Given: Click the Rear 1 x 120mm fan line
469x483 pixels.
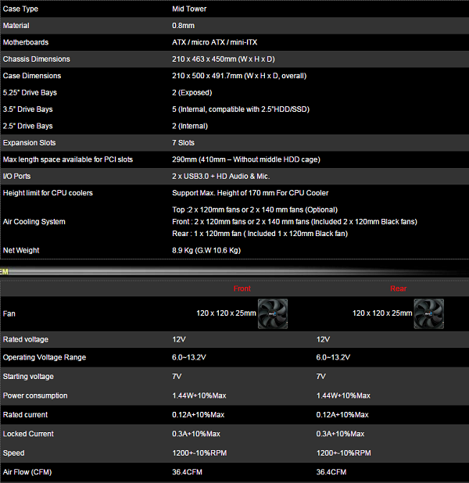Looking at the screenshot, I should 260,234.
